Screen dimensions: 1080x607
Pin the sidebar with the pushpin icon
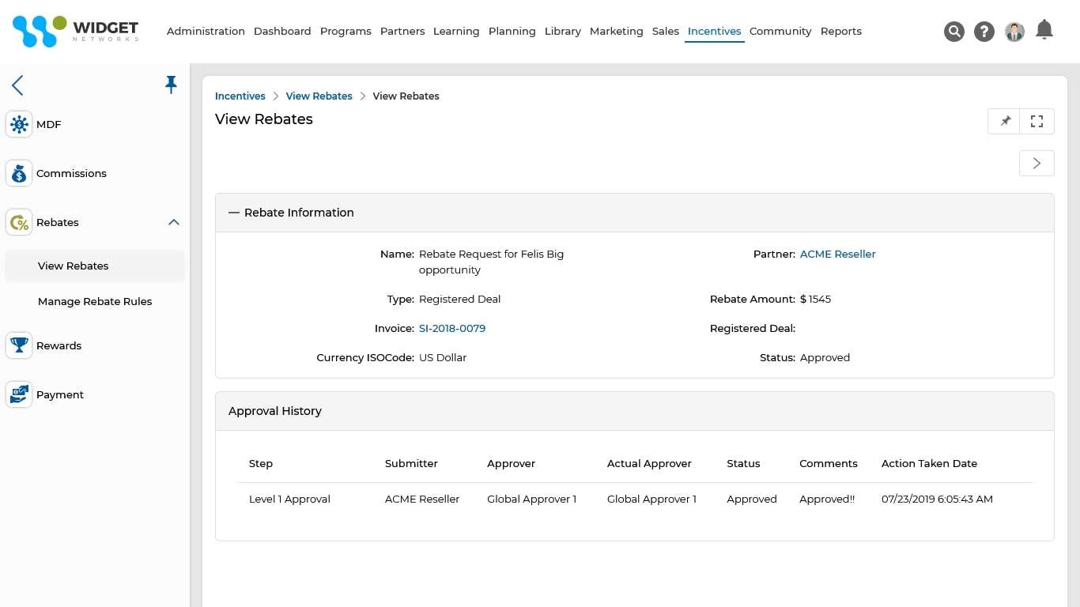(171, 85)
